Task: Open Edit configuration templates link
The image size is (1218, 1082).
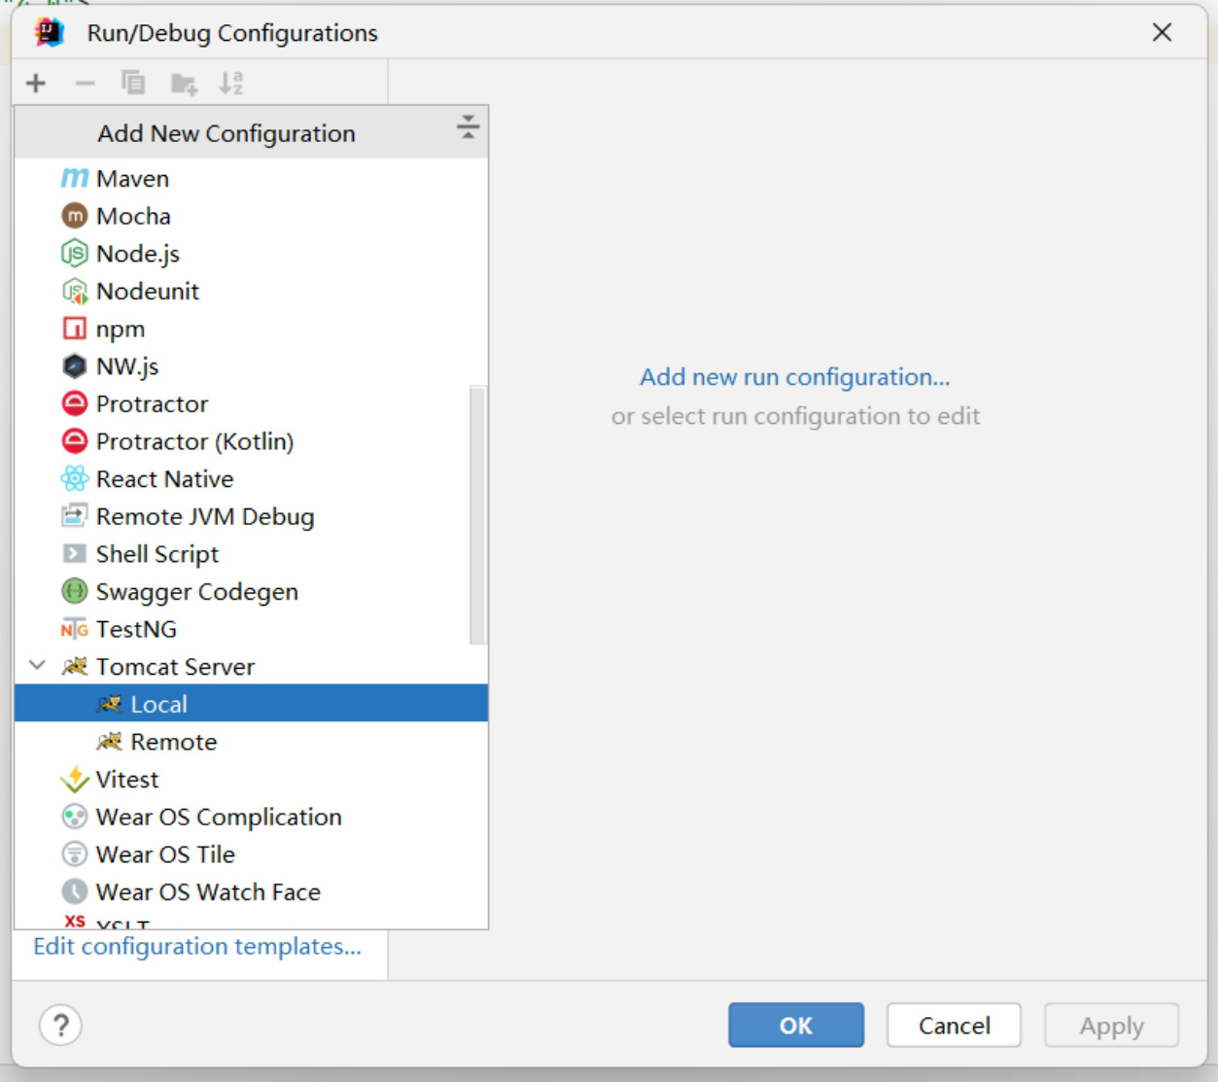Action: [x=197, y=947]
